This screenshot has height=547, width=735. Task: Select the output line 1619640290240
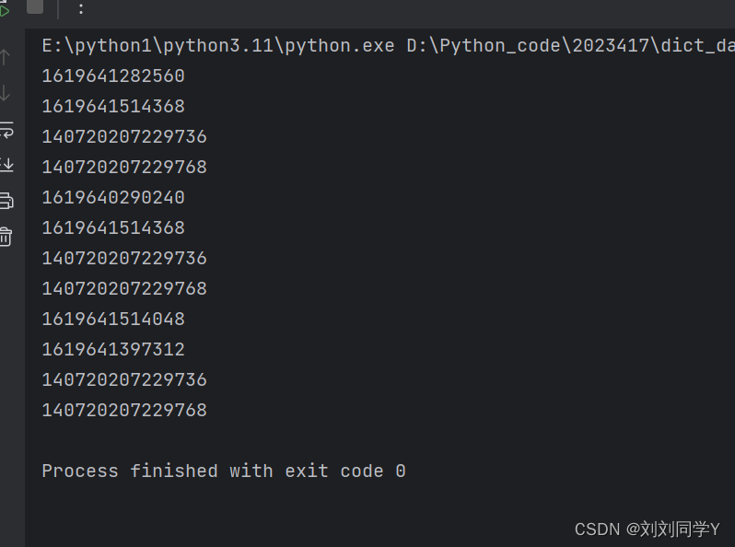pyautogui.click(x=113, y=197)
